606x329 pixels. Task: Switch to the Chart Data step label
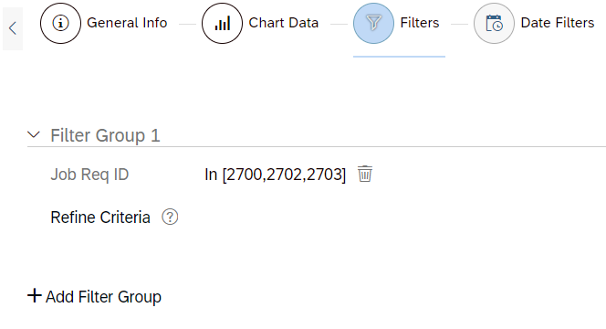pyautogui.click(x=284, y=23)
